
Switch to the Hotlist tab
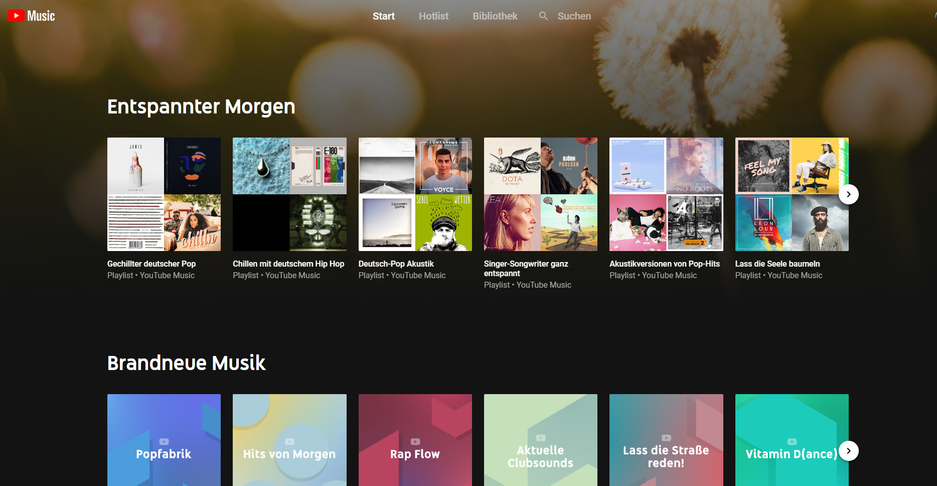(433, 16)
